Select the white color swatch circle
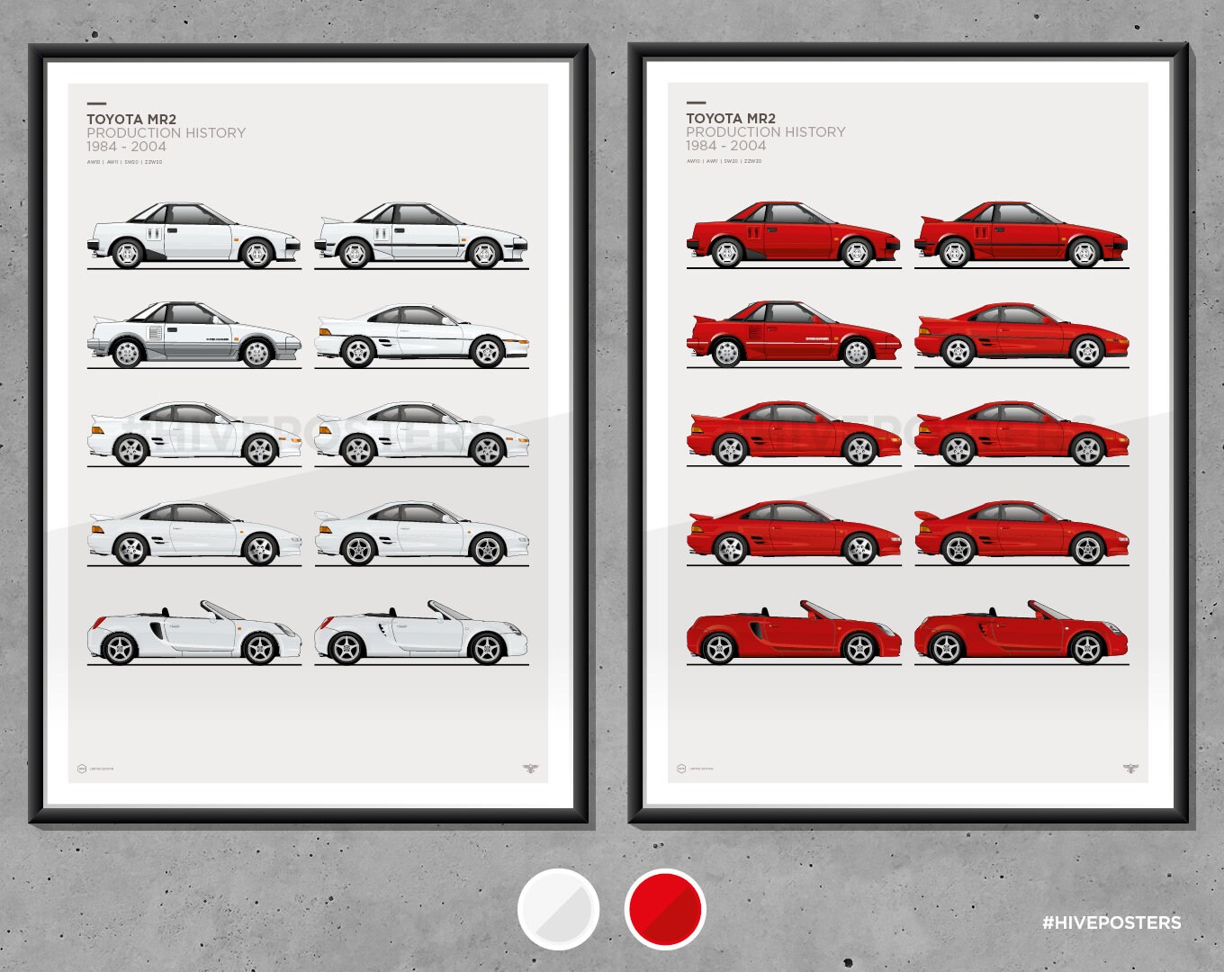The height and width of the screenshot is (972, 1224). click(x=559, y=909)
